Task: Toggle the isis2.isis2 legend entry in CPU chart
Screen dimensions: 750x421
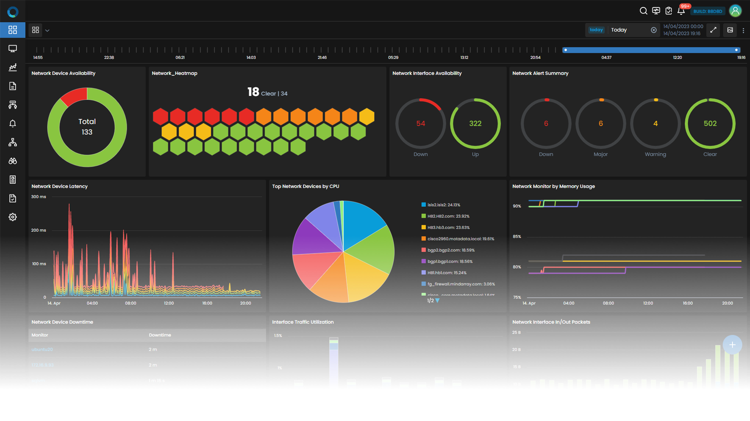Action: (x=443, y=205)
